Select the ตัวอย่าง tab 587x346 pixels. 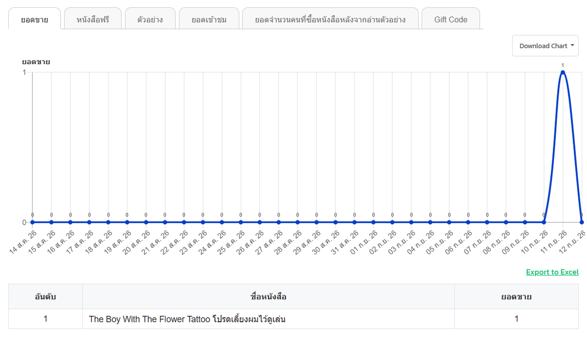[150, 20]
